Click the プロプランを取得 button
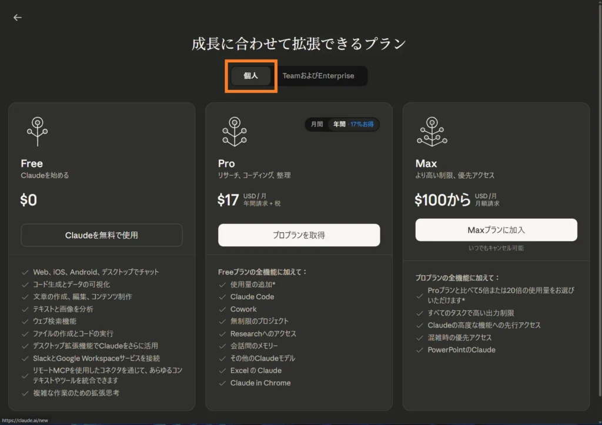This screenshot has height=425, width=602. point(299,235)
